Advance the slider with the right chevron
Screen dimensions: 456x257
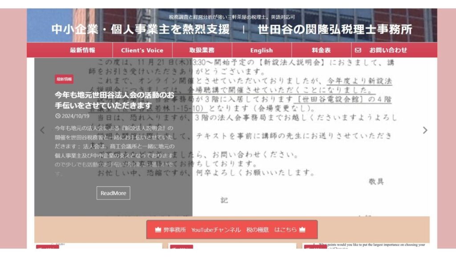point(425,130)
